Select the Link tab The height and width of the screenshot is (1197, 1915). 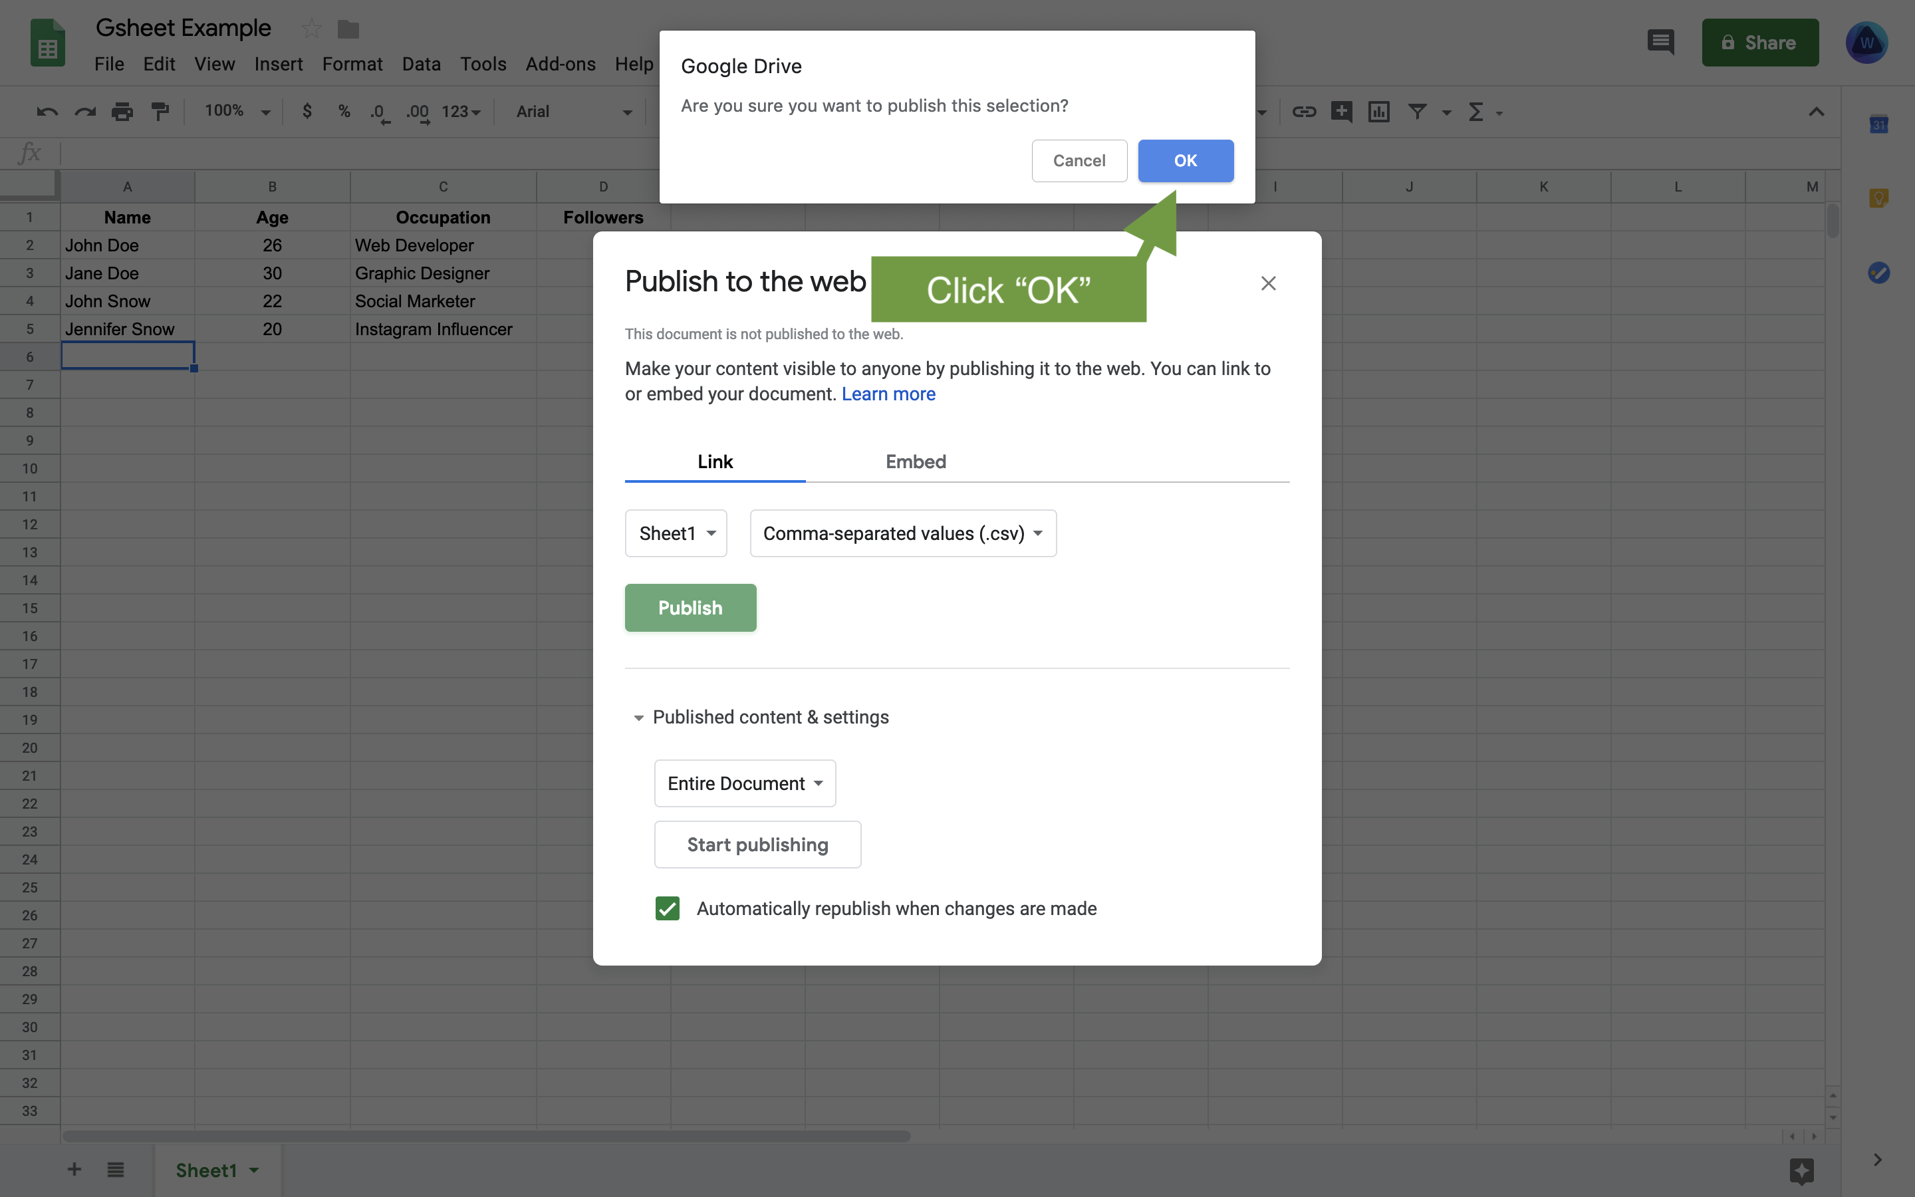pos(715,462)
